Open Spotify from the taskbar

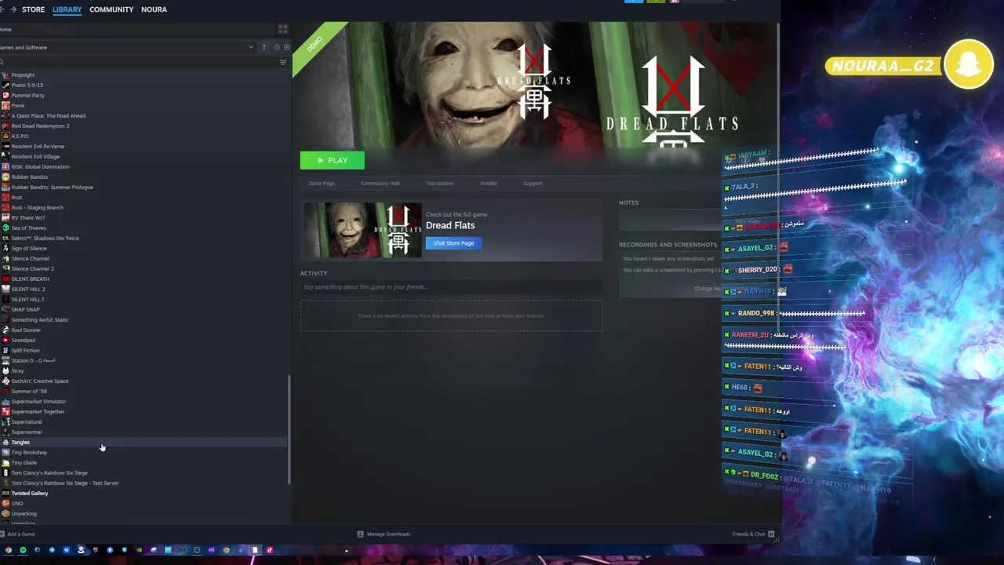23,550
